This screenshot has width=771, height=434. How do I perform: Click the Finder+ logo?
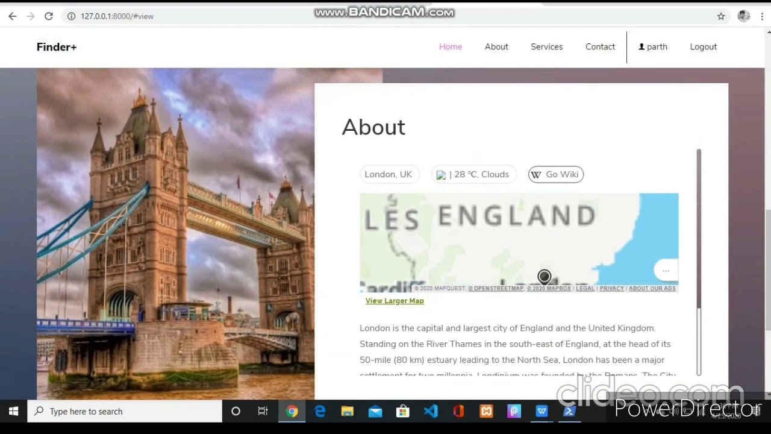pyautogui.click(x=57, y=47)
